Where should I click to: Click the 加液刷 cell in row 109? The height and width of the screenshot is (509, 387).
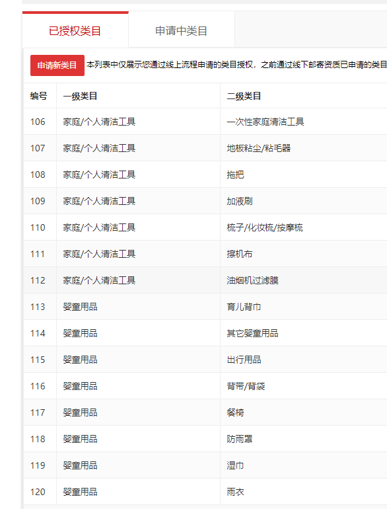tap(240, 201)
